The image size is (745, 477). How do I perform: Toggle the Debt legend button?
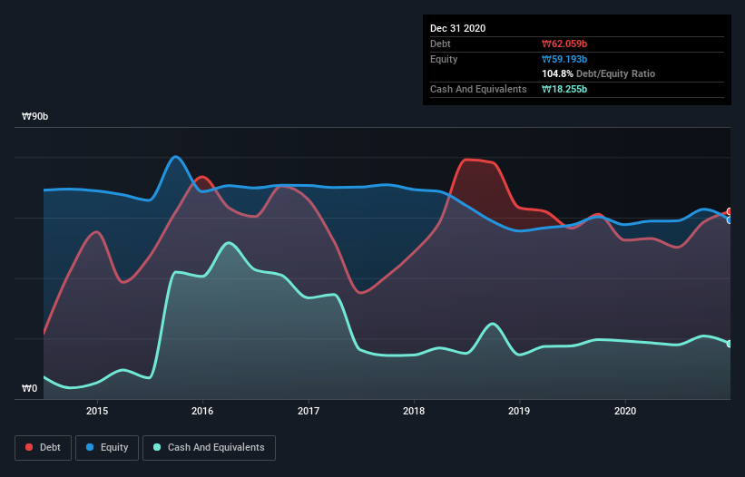tap(43, 448)
